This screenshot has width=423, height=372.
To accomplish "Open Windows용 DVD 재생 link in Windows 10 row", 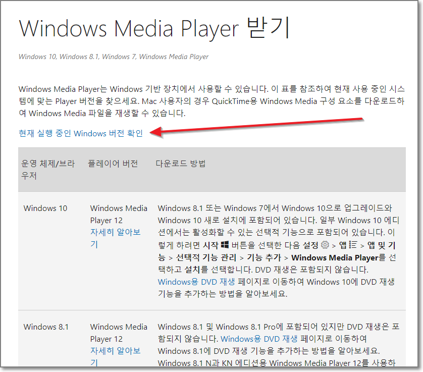I will pos(196,282).
